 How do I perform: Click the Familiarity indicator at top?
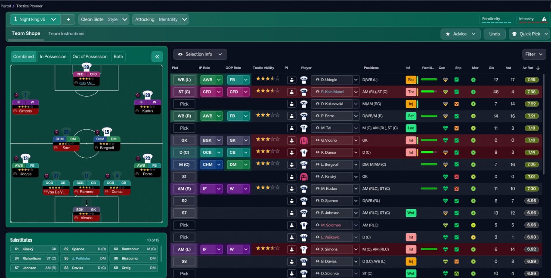[x=496, y=19]
